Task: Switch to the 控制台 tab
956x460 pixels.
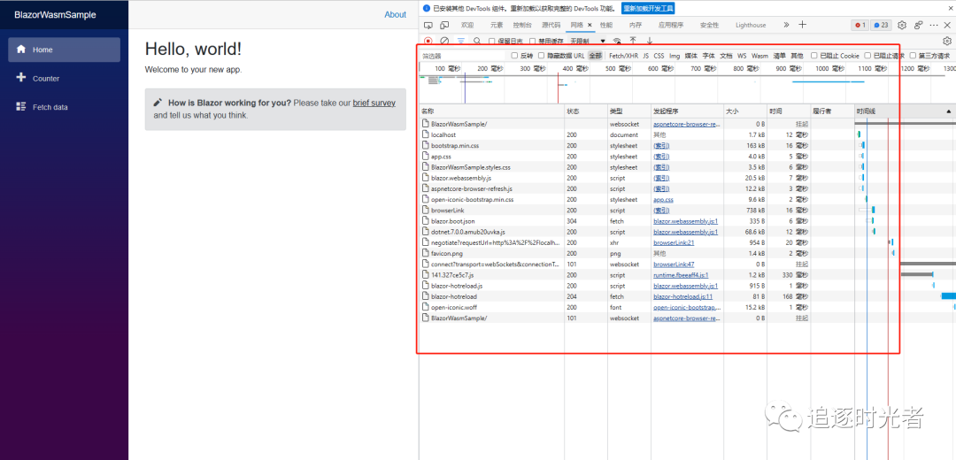Action: click(522, 26)
